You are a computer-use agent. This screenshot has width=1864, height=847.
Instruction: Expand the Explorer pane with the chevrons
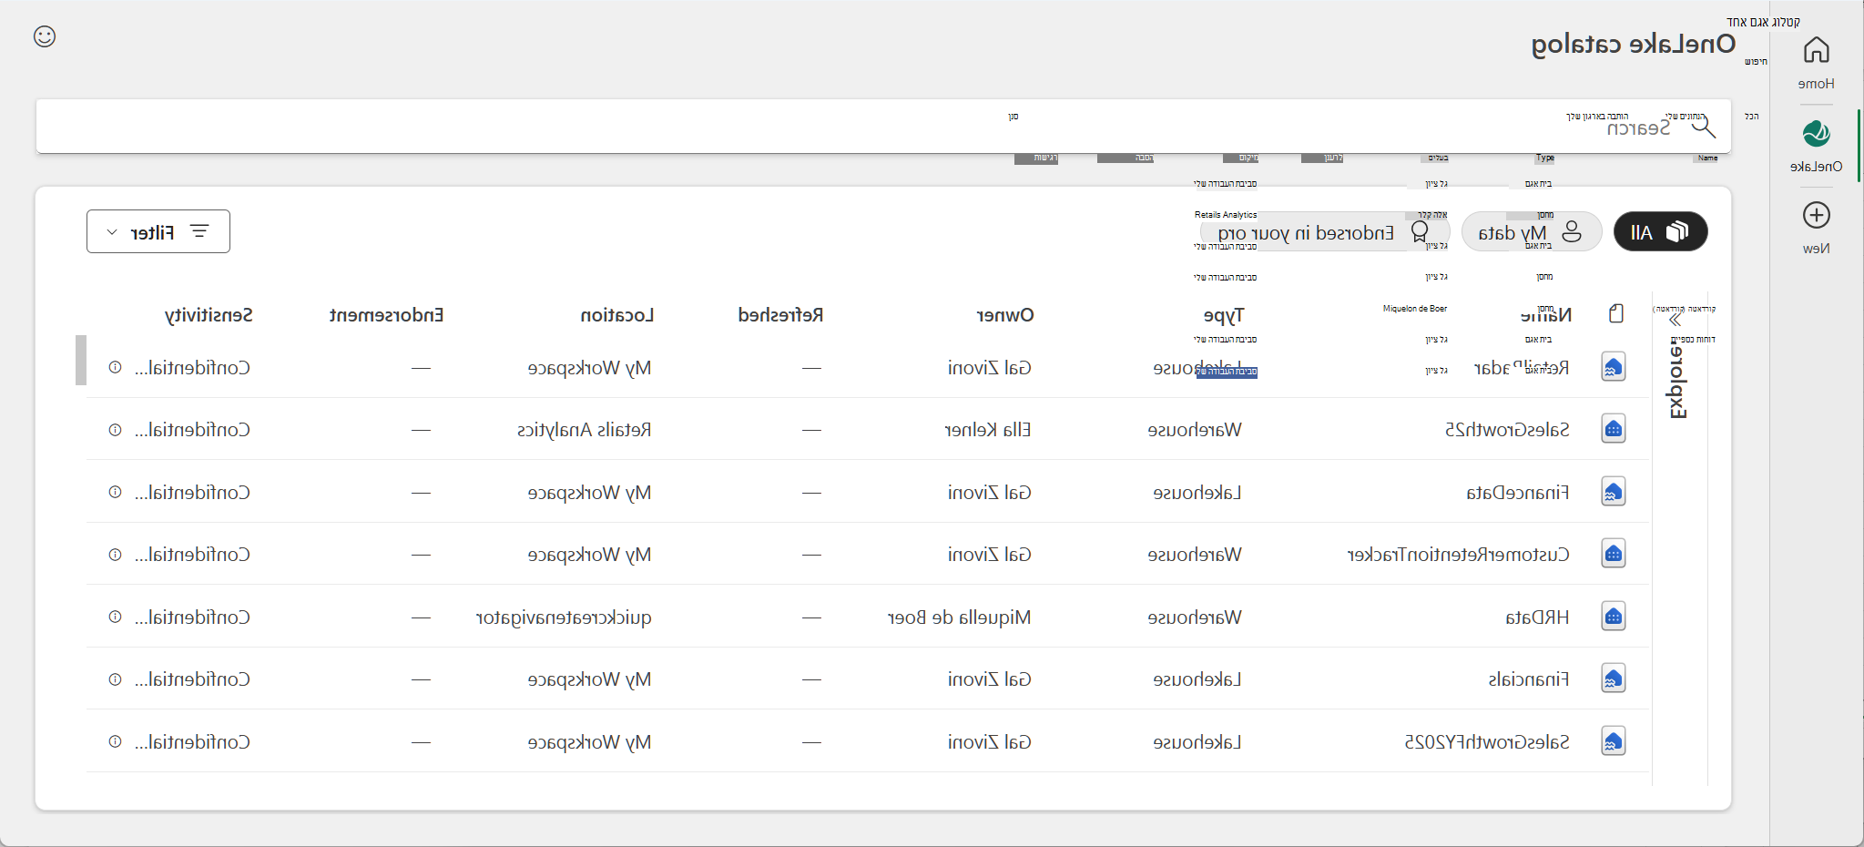pos(1675,320)
